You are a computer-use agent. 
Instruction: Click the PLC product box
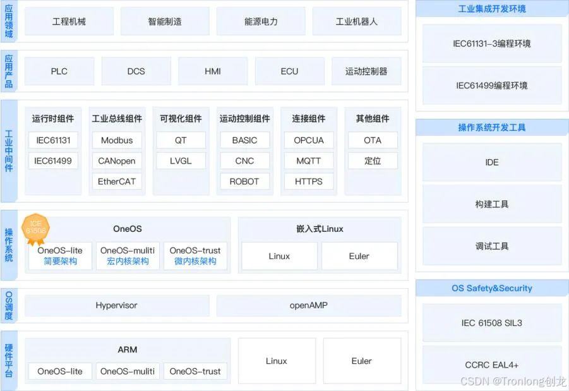coord(59,71)
